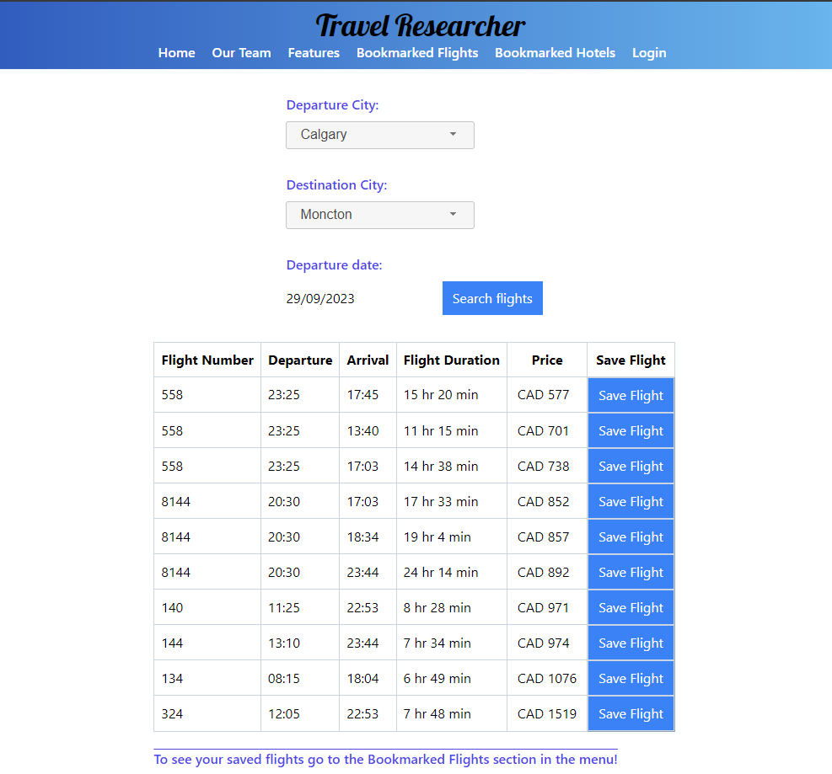Screen dimensions: 832x774
Task: Open the Our Team page
Action: point(241,53)
